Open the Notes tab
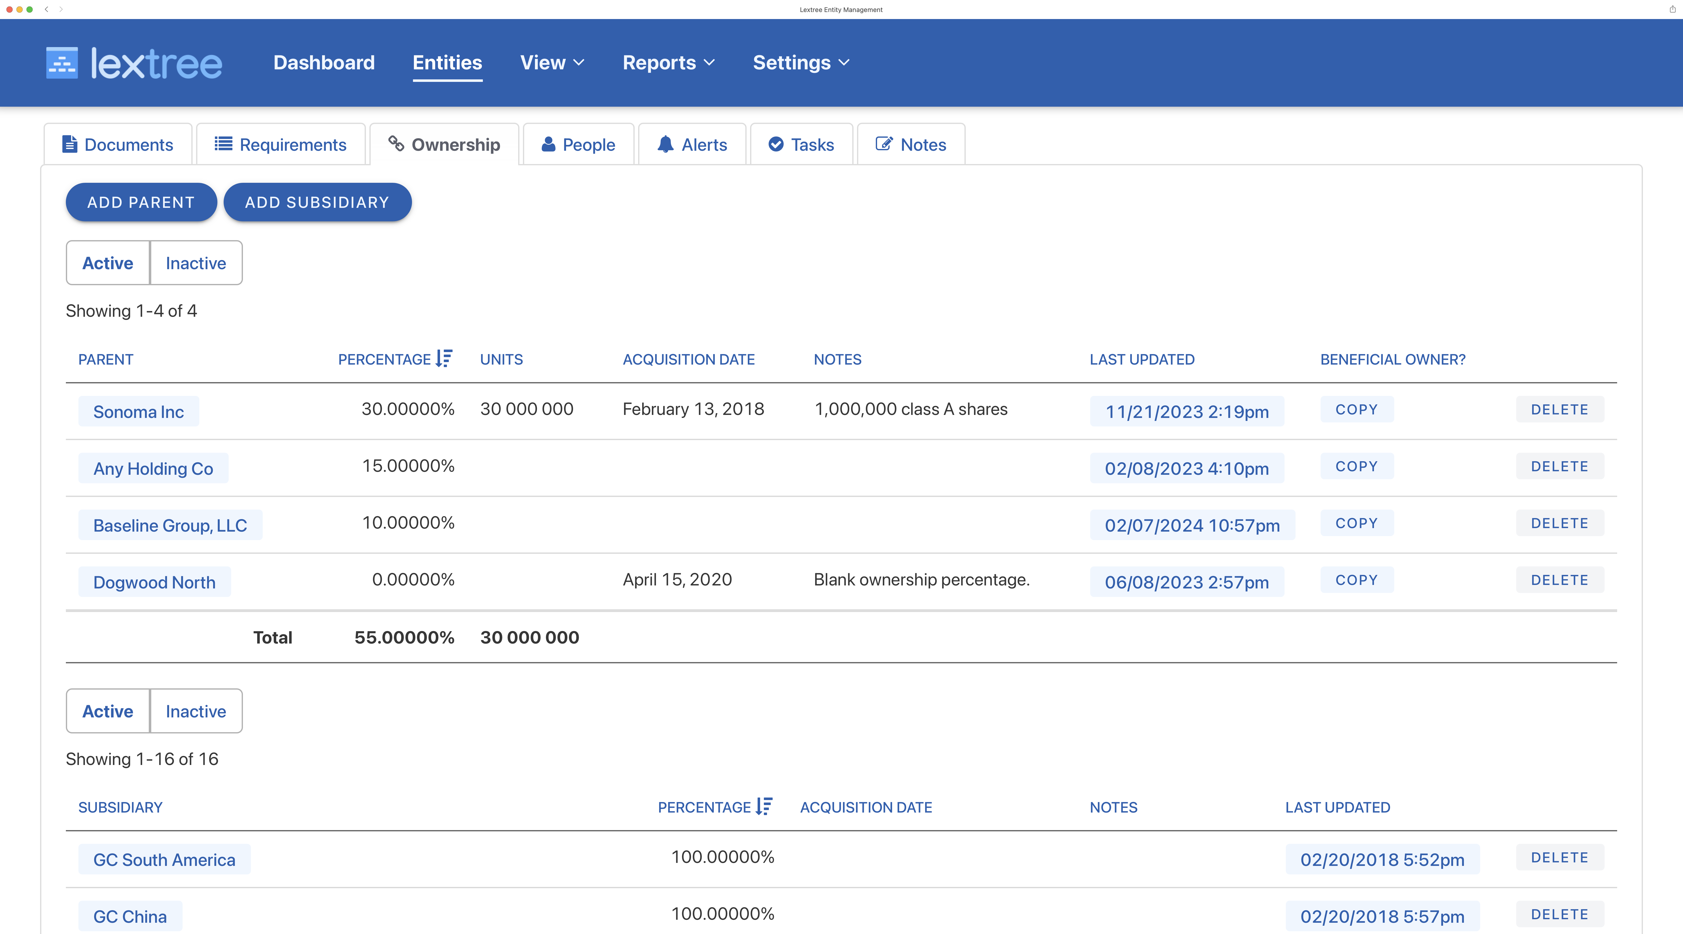Image resolution: width=1683 pixels, height=934 pixels. click(911, 144)
